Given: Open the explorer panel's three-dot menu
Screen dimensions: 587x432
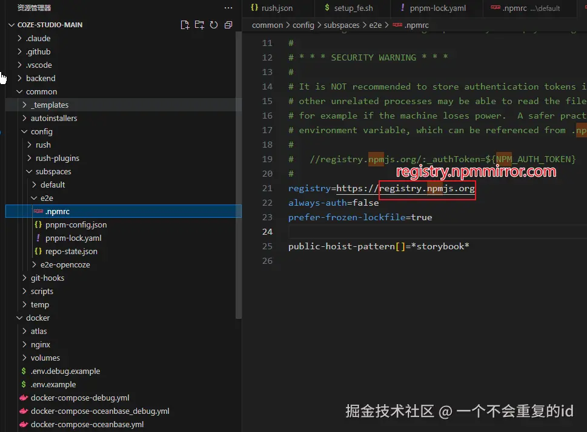Looking at the screenshot, I should click(228, 8).
